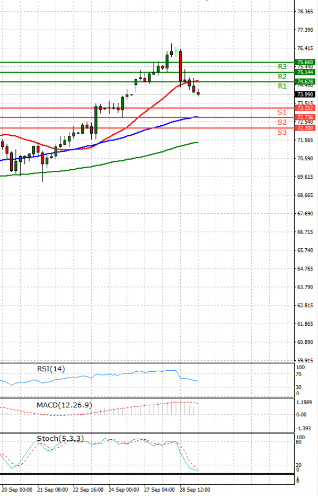Screen dimensions: 318x496
Task: Click the 59.915 price scale value
Action: pyautogui.click(x=305, y=360)
